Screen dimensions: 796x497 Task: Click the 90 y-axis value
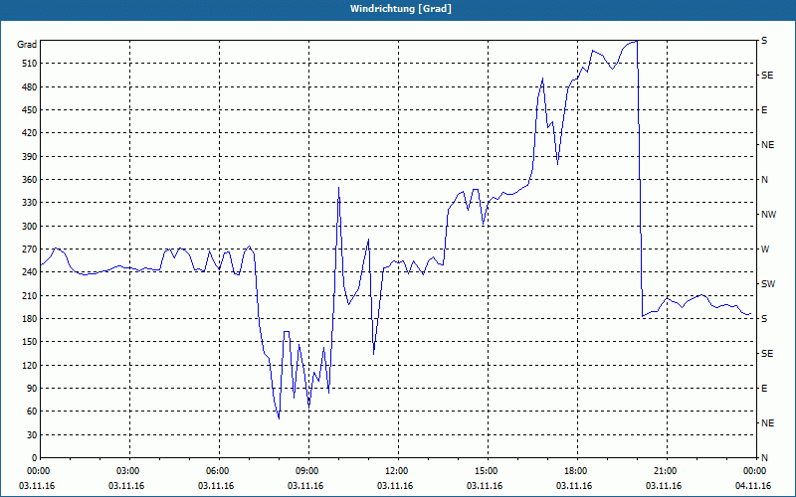32,389
